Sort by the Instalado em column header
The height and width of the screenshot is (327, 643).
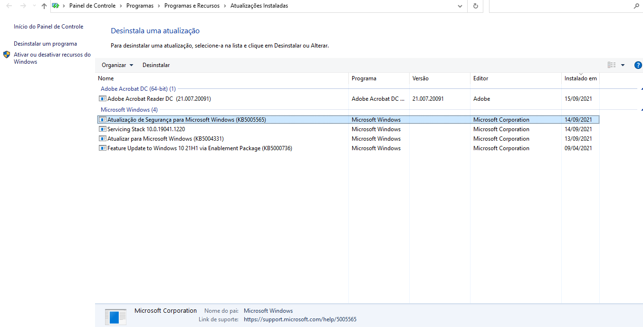(x=580, y=78)
